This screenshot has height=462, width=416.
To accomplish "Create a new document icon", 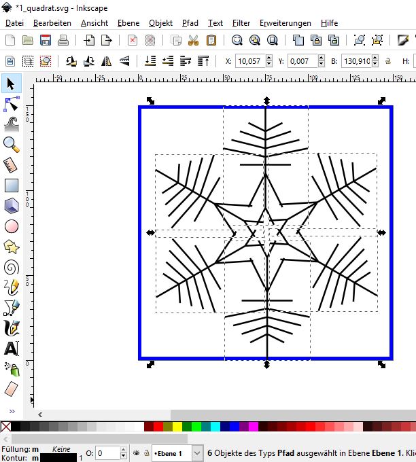I will 10,40.
